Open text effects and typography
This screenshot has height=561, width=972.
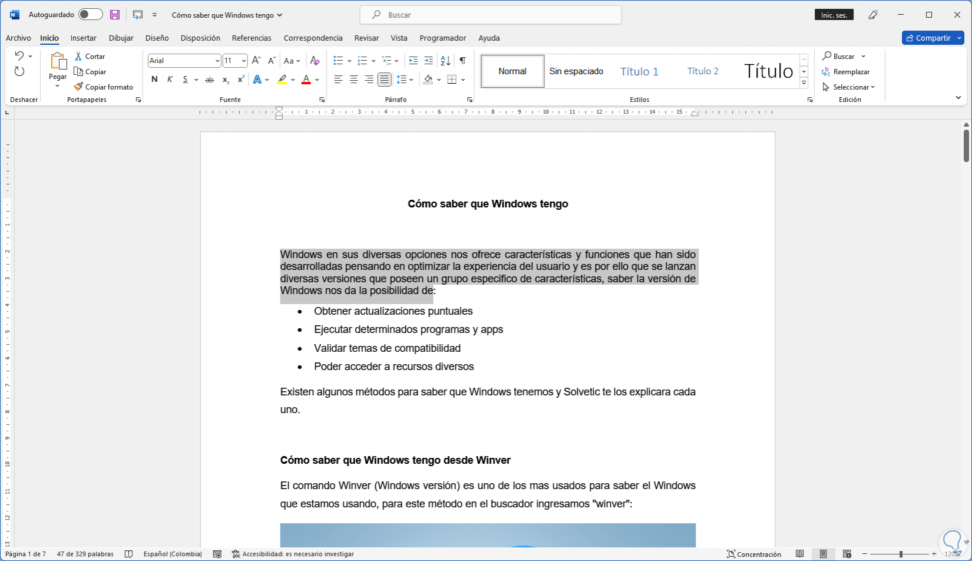point(257,80)
